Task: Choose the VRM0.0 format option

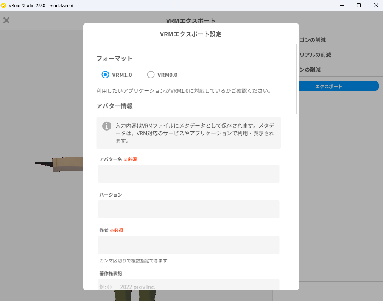Action: tap(151, 75)
